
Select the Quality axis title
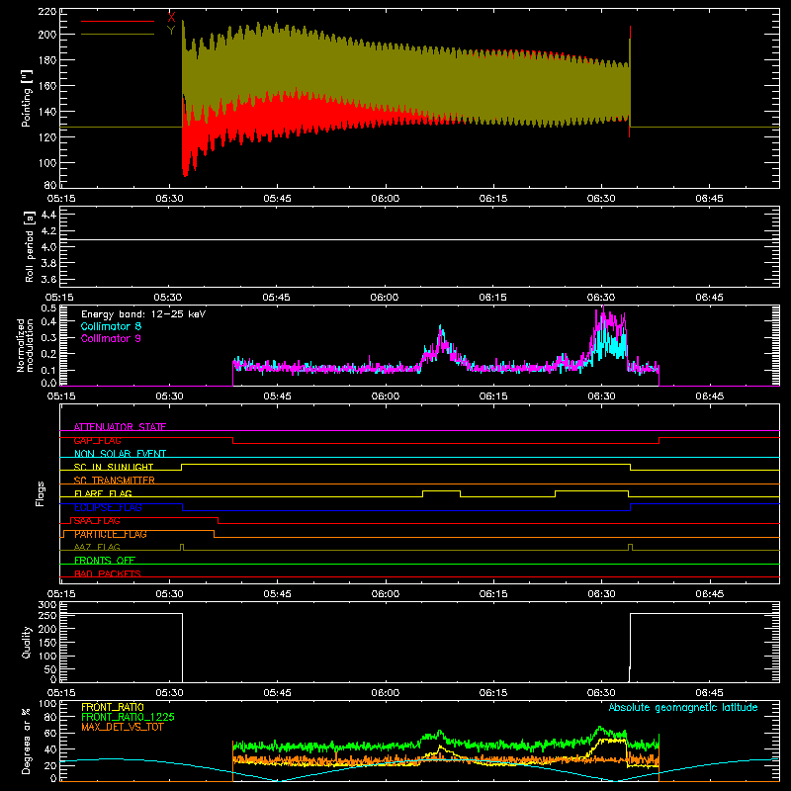click(x=27, y=642)
